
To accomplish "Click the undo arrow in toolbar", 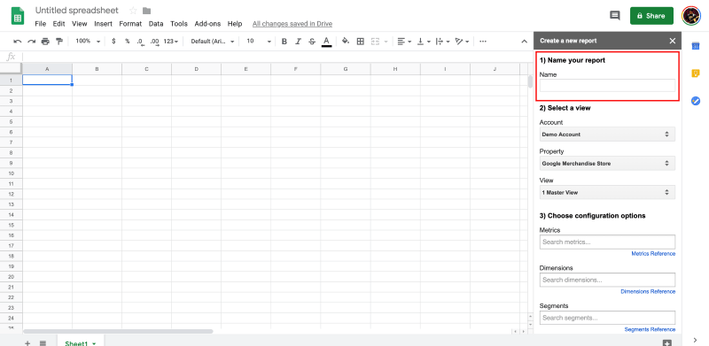I will (x=18, y=41).
